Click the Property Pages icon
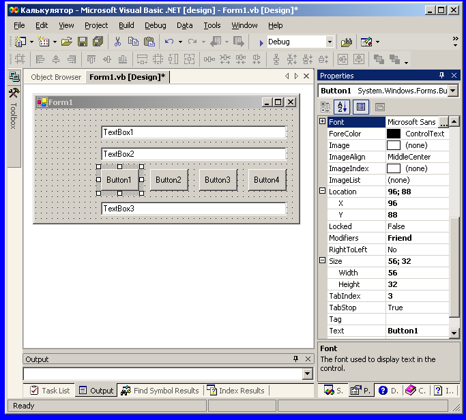The image size is (466, 420). pos(380,107)
